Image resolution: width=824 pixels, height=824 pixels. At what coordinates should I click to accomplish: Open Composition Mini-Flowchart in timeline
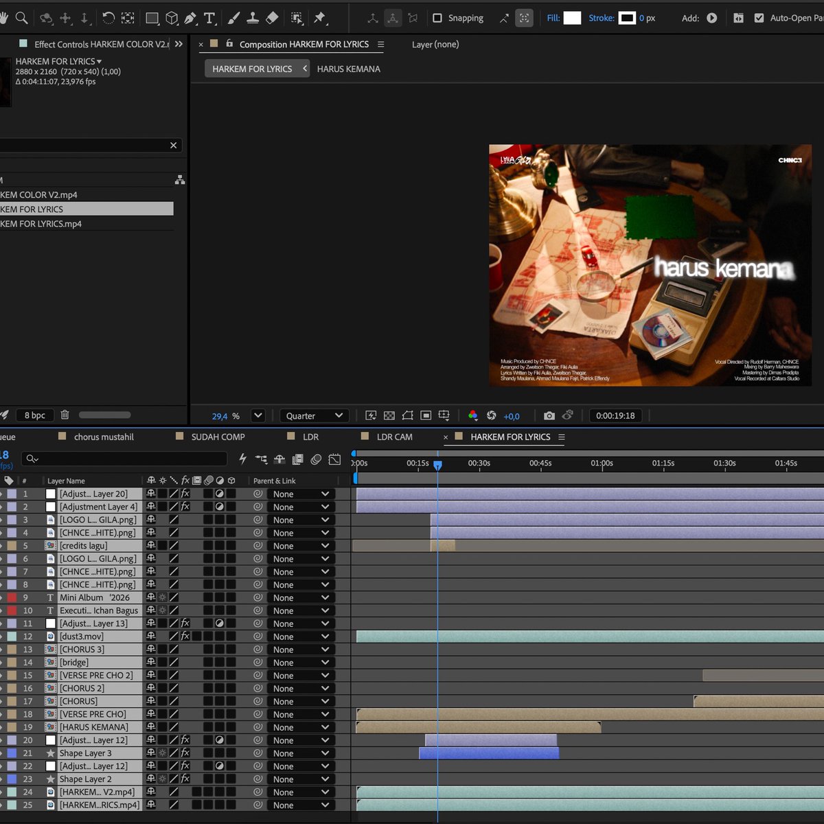(261, 459)
